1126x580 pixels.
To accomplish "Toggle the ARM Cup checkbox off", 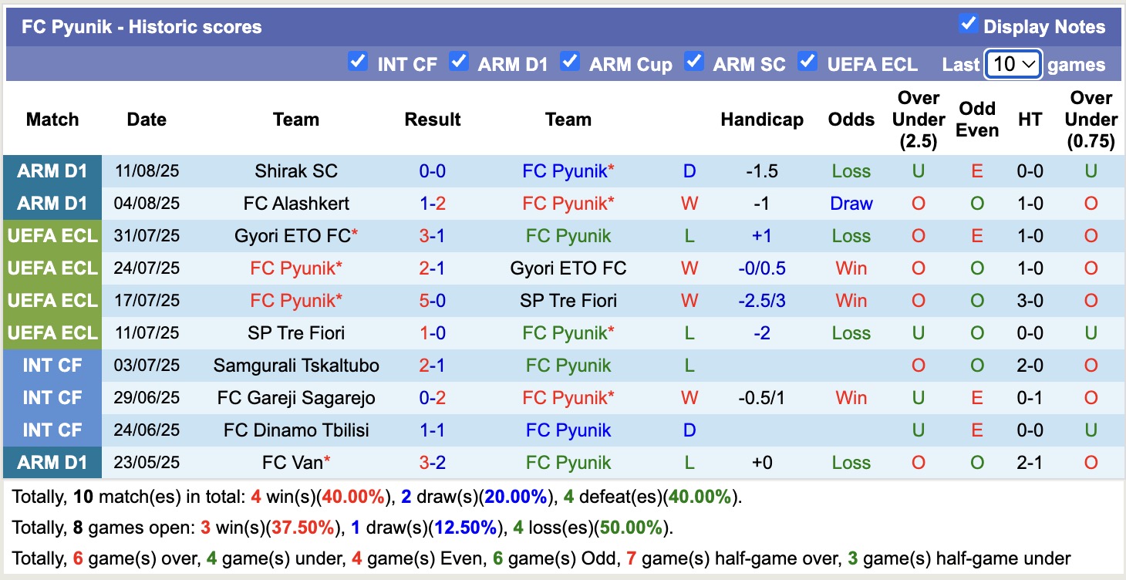I will click(570, 62).
